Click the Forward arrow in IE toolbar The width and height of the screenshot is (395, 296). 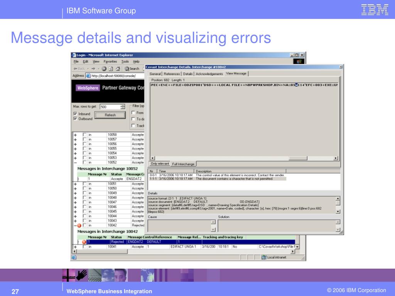pyautogui.click(x=93, y=69)
